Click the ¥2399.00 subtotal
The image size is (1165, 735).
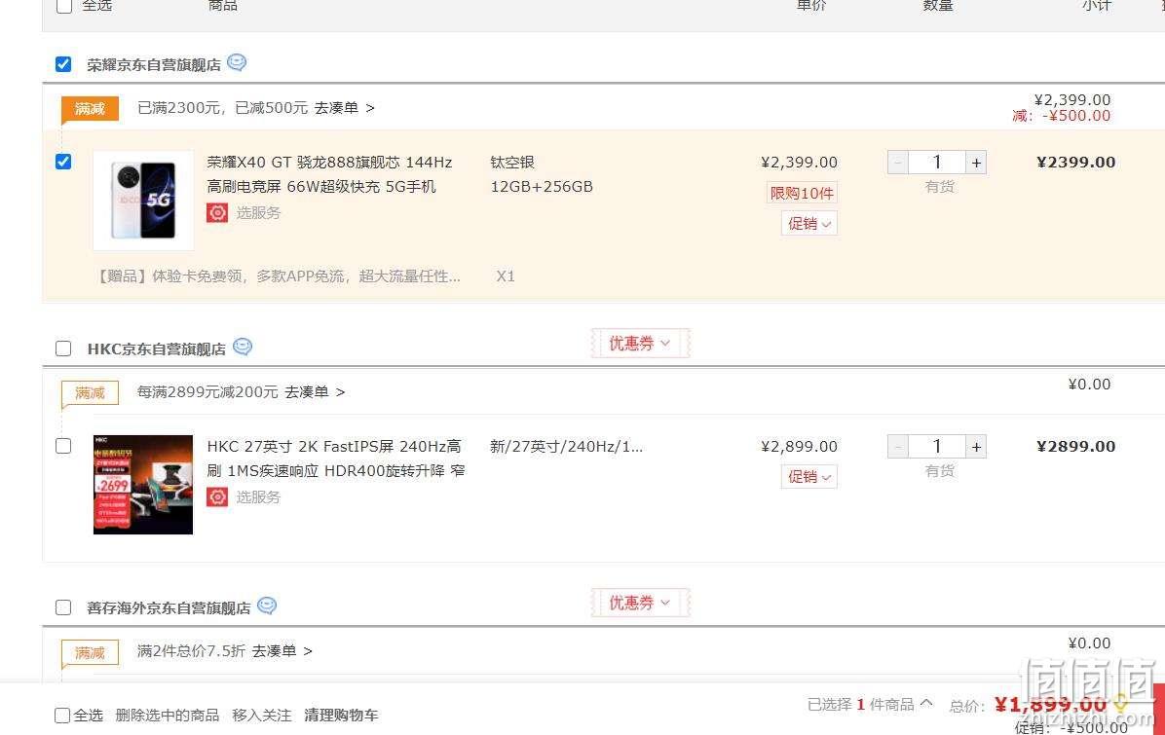click(x=1075, y=163)
